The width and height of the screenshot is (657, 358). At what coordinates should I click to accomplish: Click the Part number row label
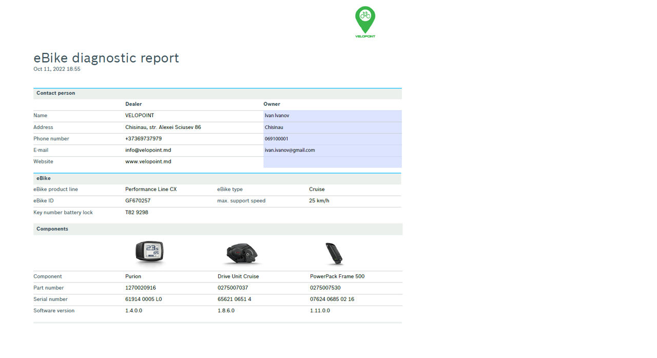(x=49, y=288)
